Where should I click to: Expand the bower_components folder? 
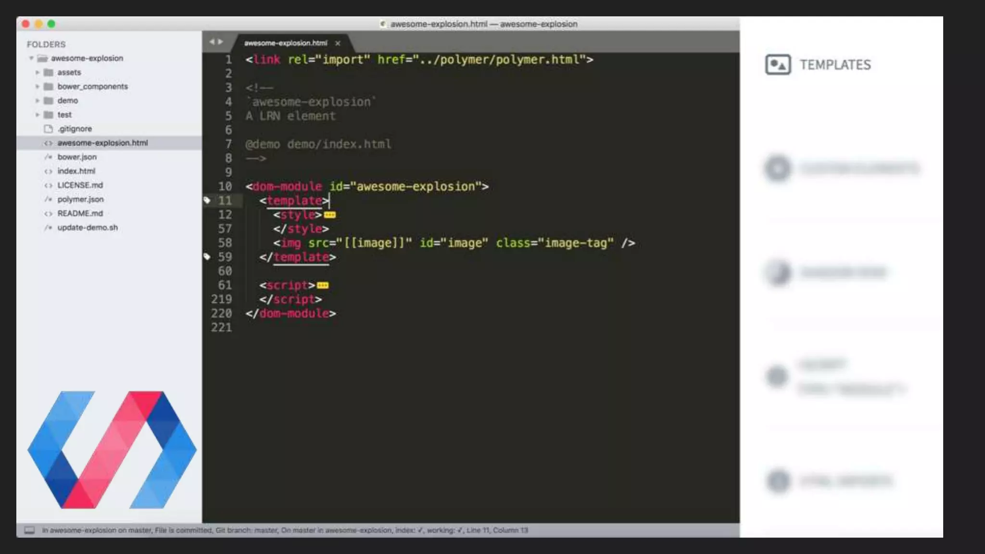(x=38, y=87)
